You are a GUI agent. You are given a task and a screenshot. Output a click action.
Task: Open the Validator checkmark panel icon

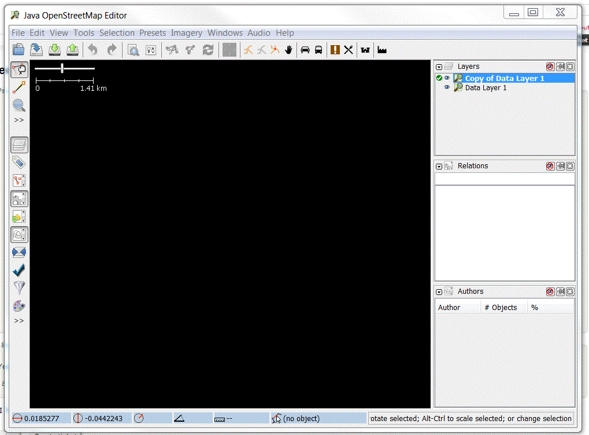coord(19,270)
